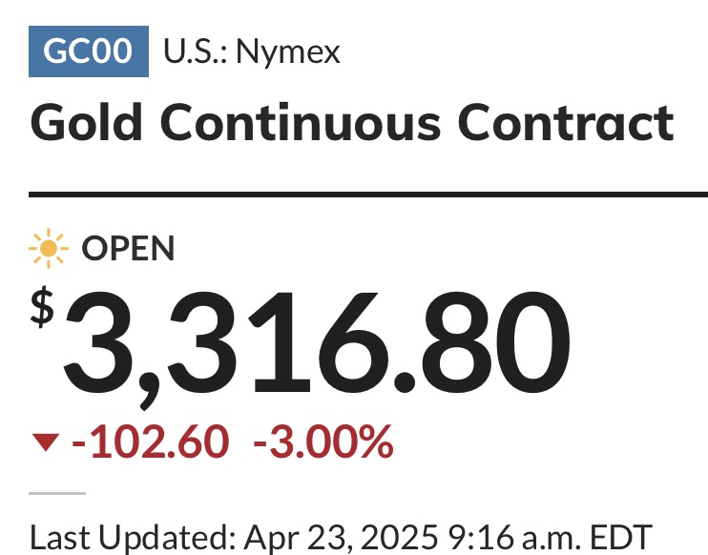This screenshot has height=555, width=708.
Task: Select the -3.00% percent change value
Action: (323, 442)
